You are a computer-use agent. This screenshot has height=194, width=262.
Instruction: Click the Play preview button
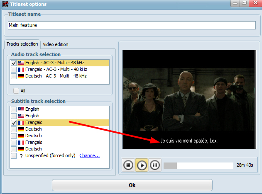coord(142,165)
